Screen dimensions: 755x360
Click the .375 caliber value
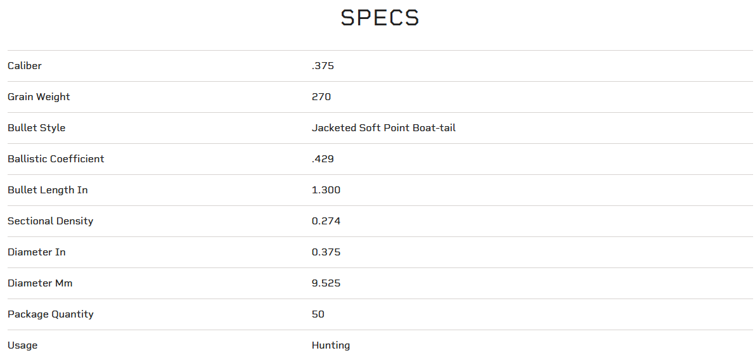[323, 66]
